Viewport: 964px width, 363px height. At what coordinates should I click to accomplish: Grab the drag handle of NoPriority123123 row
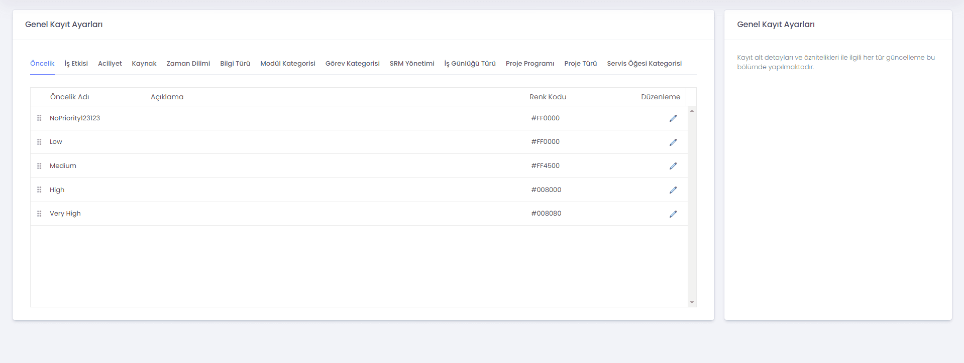39,118
